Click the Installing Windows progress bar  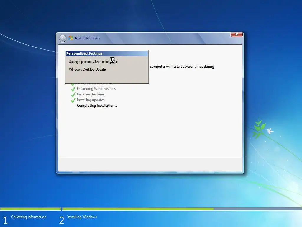click(x=182, y=209)
